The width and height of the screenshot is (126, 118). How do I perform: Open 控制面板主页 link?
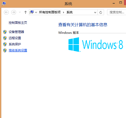(18, 23)
